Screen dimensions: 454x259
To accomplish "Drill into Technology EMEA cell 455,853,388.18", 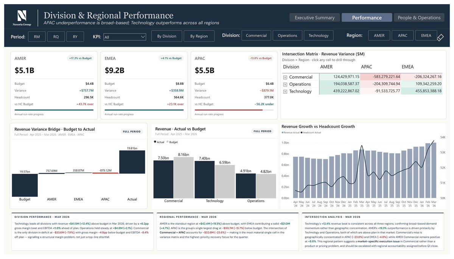I will point(422,91).
